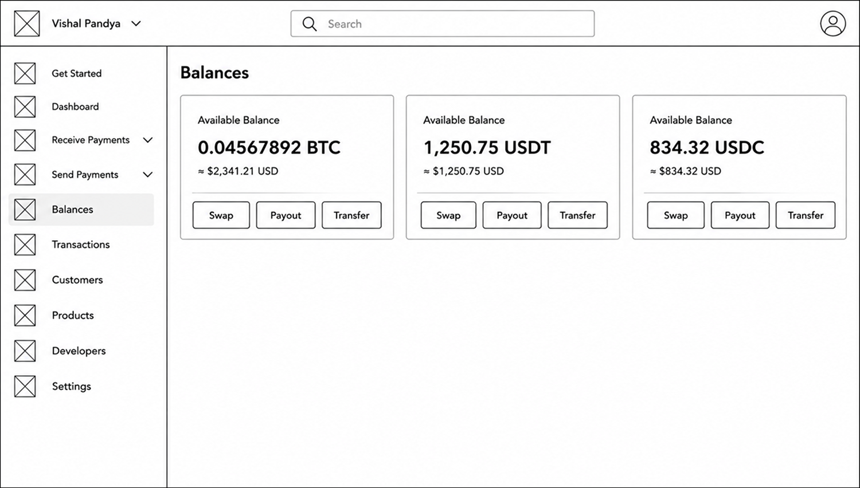This screenshot has height=488, width=860.
Task: Click the Customers sidebar icon
Action: coord(25,280)
